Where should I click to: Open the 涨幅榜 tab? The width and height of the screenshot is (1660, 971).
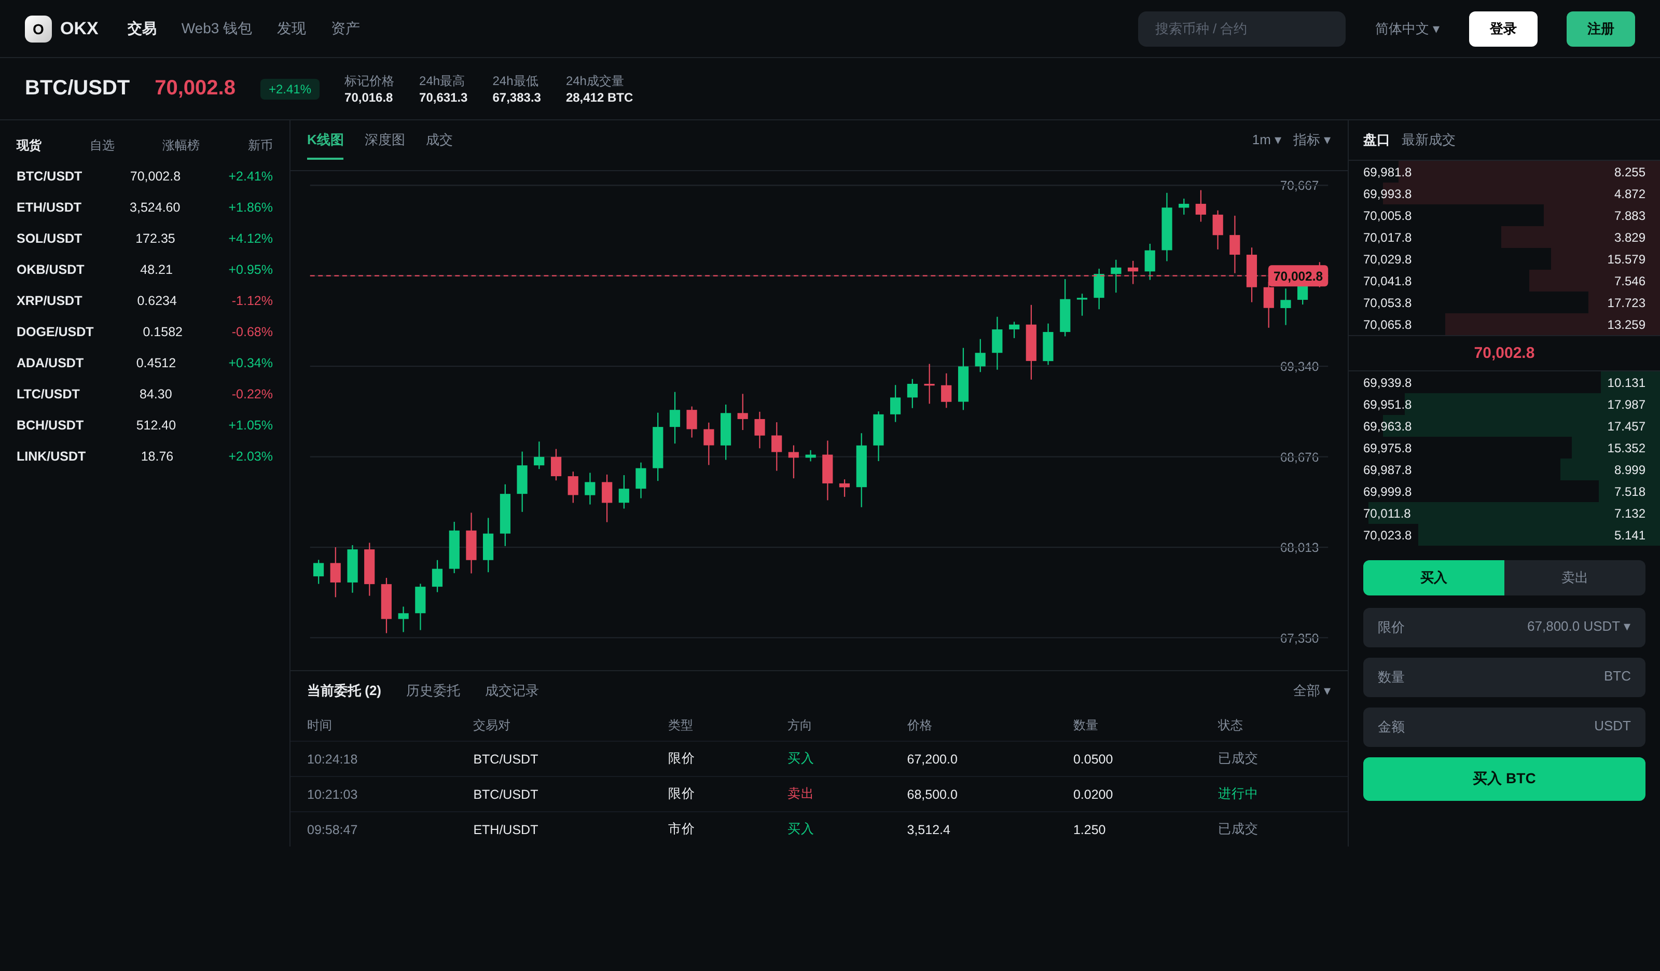pos(181,145)
